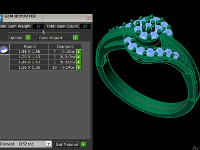Click the green arrow beside Update
The width and height of the screenshot is (200, 150).
coord(28,38)
